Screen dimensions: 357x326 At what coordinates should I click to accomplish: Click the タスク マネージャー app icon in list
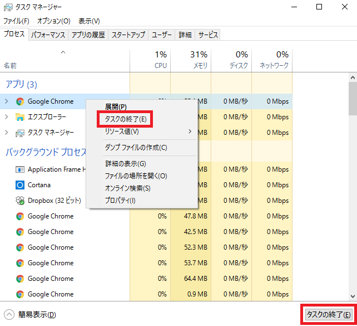(19, 133)
